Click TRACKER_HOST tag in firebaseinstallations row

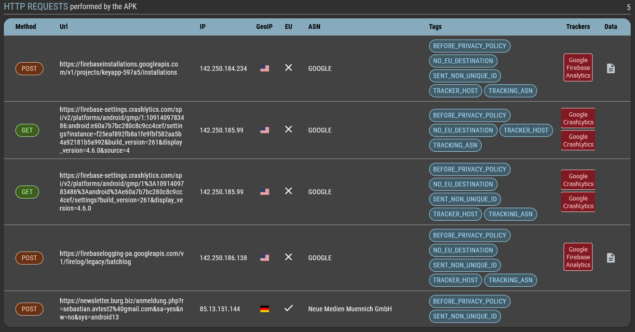pos(456,91)
